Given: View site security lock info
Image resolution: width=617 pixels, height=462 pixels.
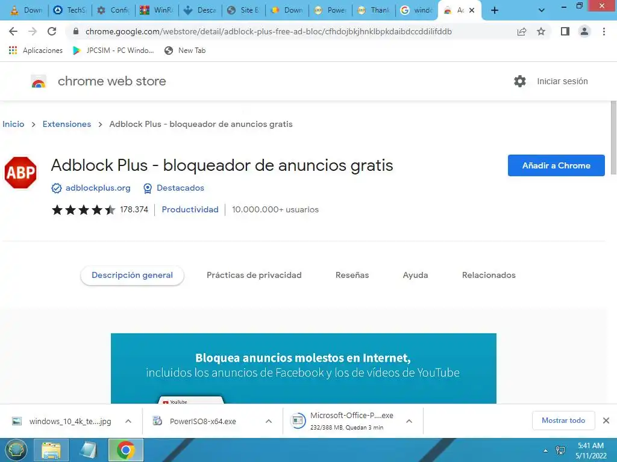Looking at the screenshot, I should 76,31.
